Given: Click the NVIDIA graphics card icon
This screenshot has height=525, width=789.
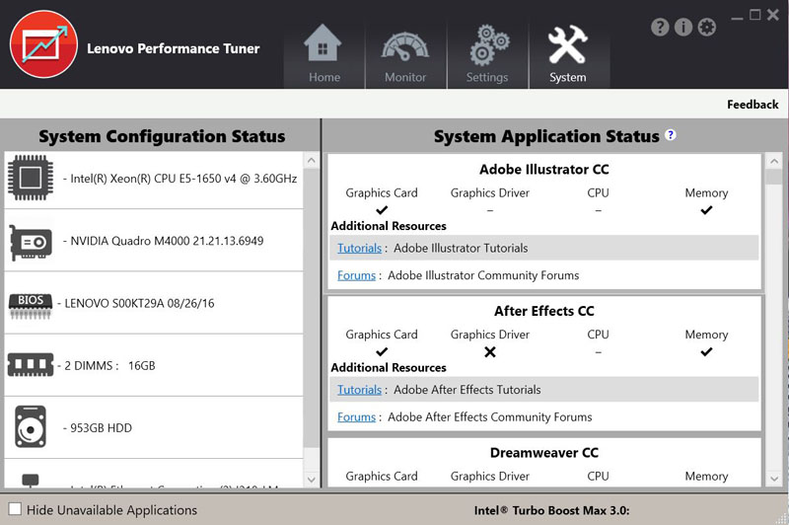Looking at the screenshot, I should point(30,241).
